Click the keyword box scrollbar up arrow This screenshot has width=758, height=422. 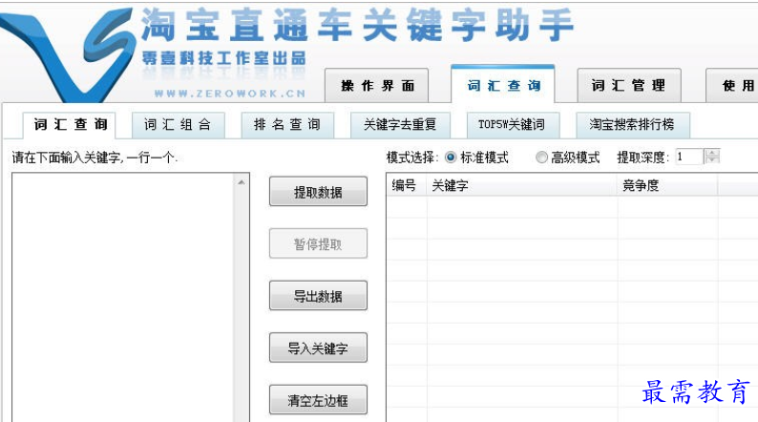tap(242, 182)
